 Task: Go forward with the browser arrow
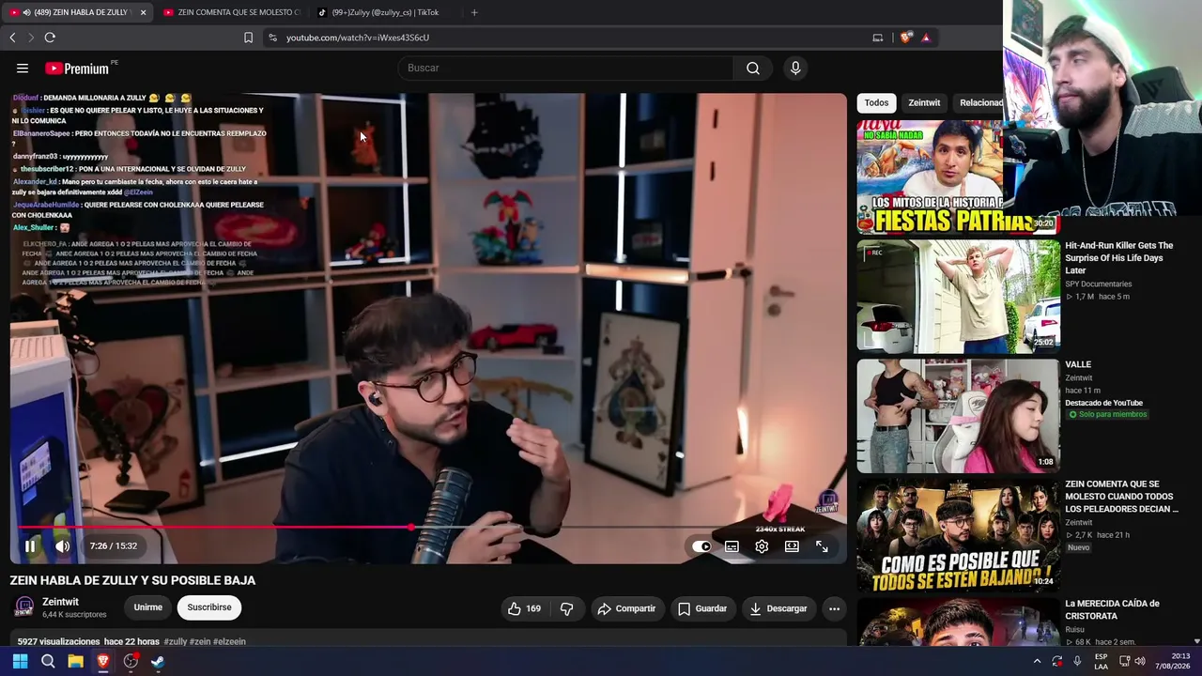tap(31, 38)
